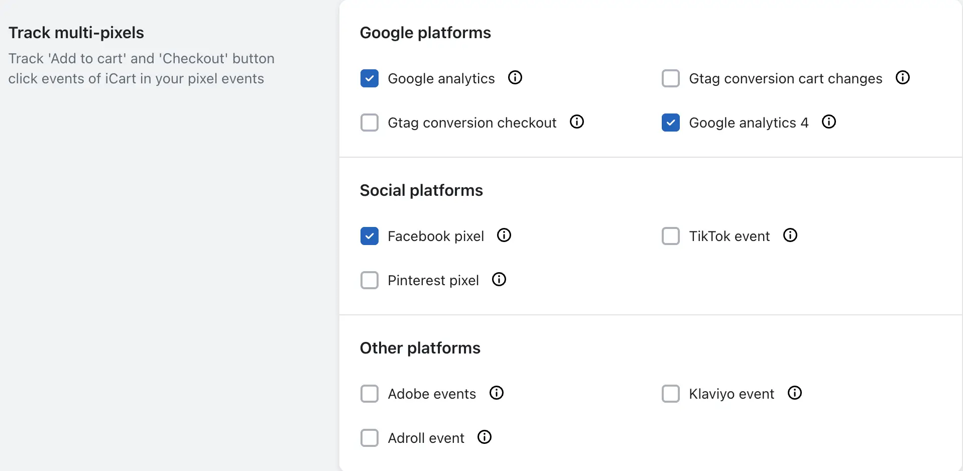Uncheck the Google analytics checkbox
Screen dimensions: 963x471
pos(370,78)
